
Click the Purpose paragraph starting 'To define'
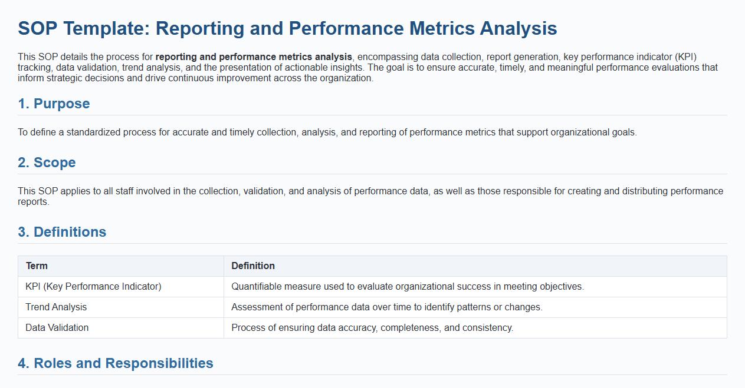pyautogui.click(x=327, y=132)
